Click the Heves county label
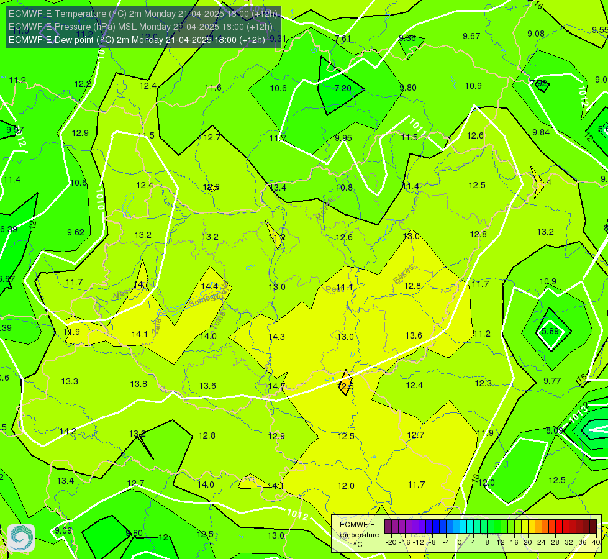608x559 pixels. point(325,209)
